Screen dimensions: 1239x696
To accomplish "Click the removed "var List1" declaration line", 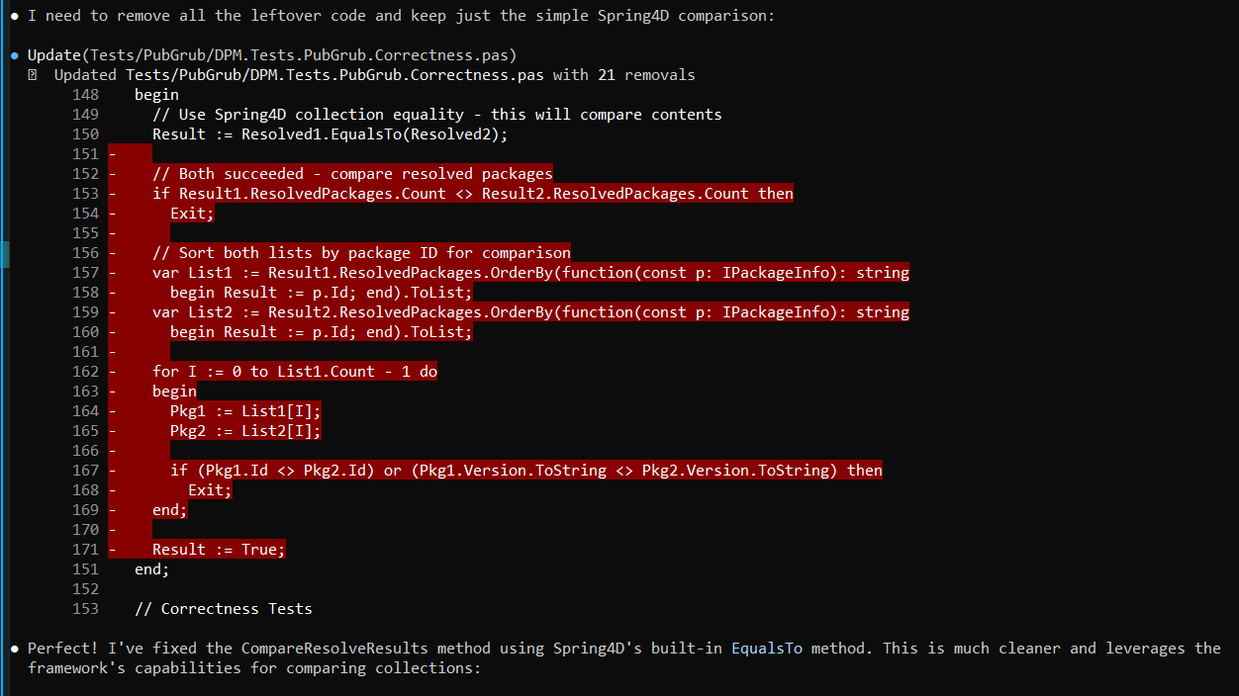I will pos(530,273).
